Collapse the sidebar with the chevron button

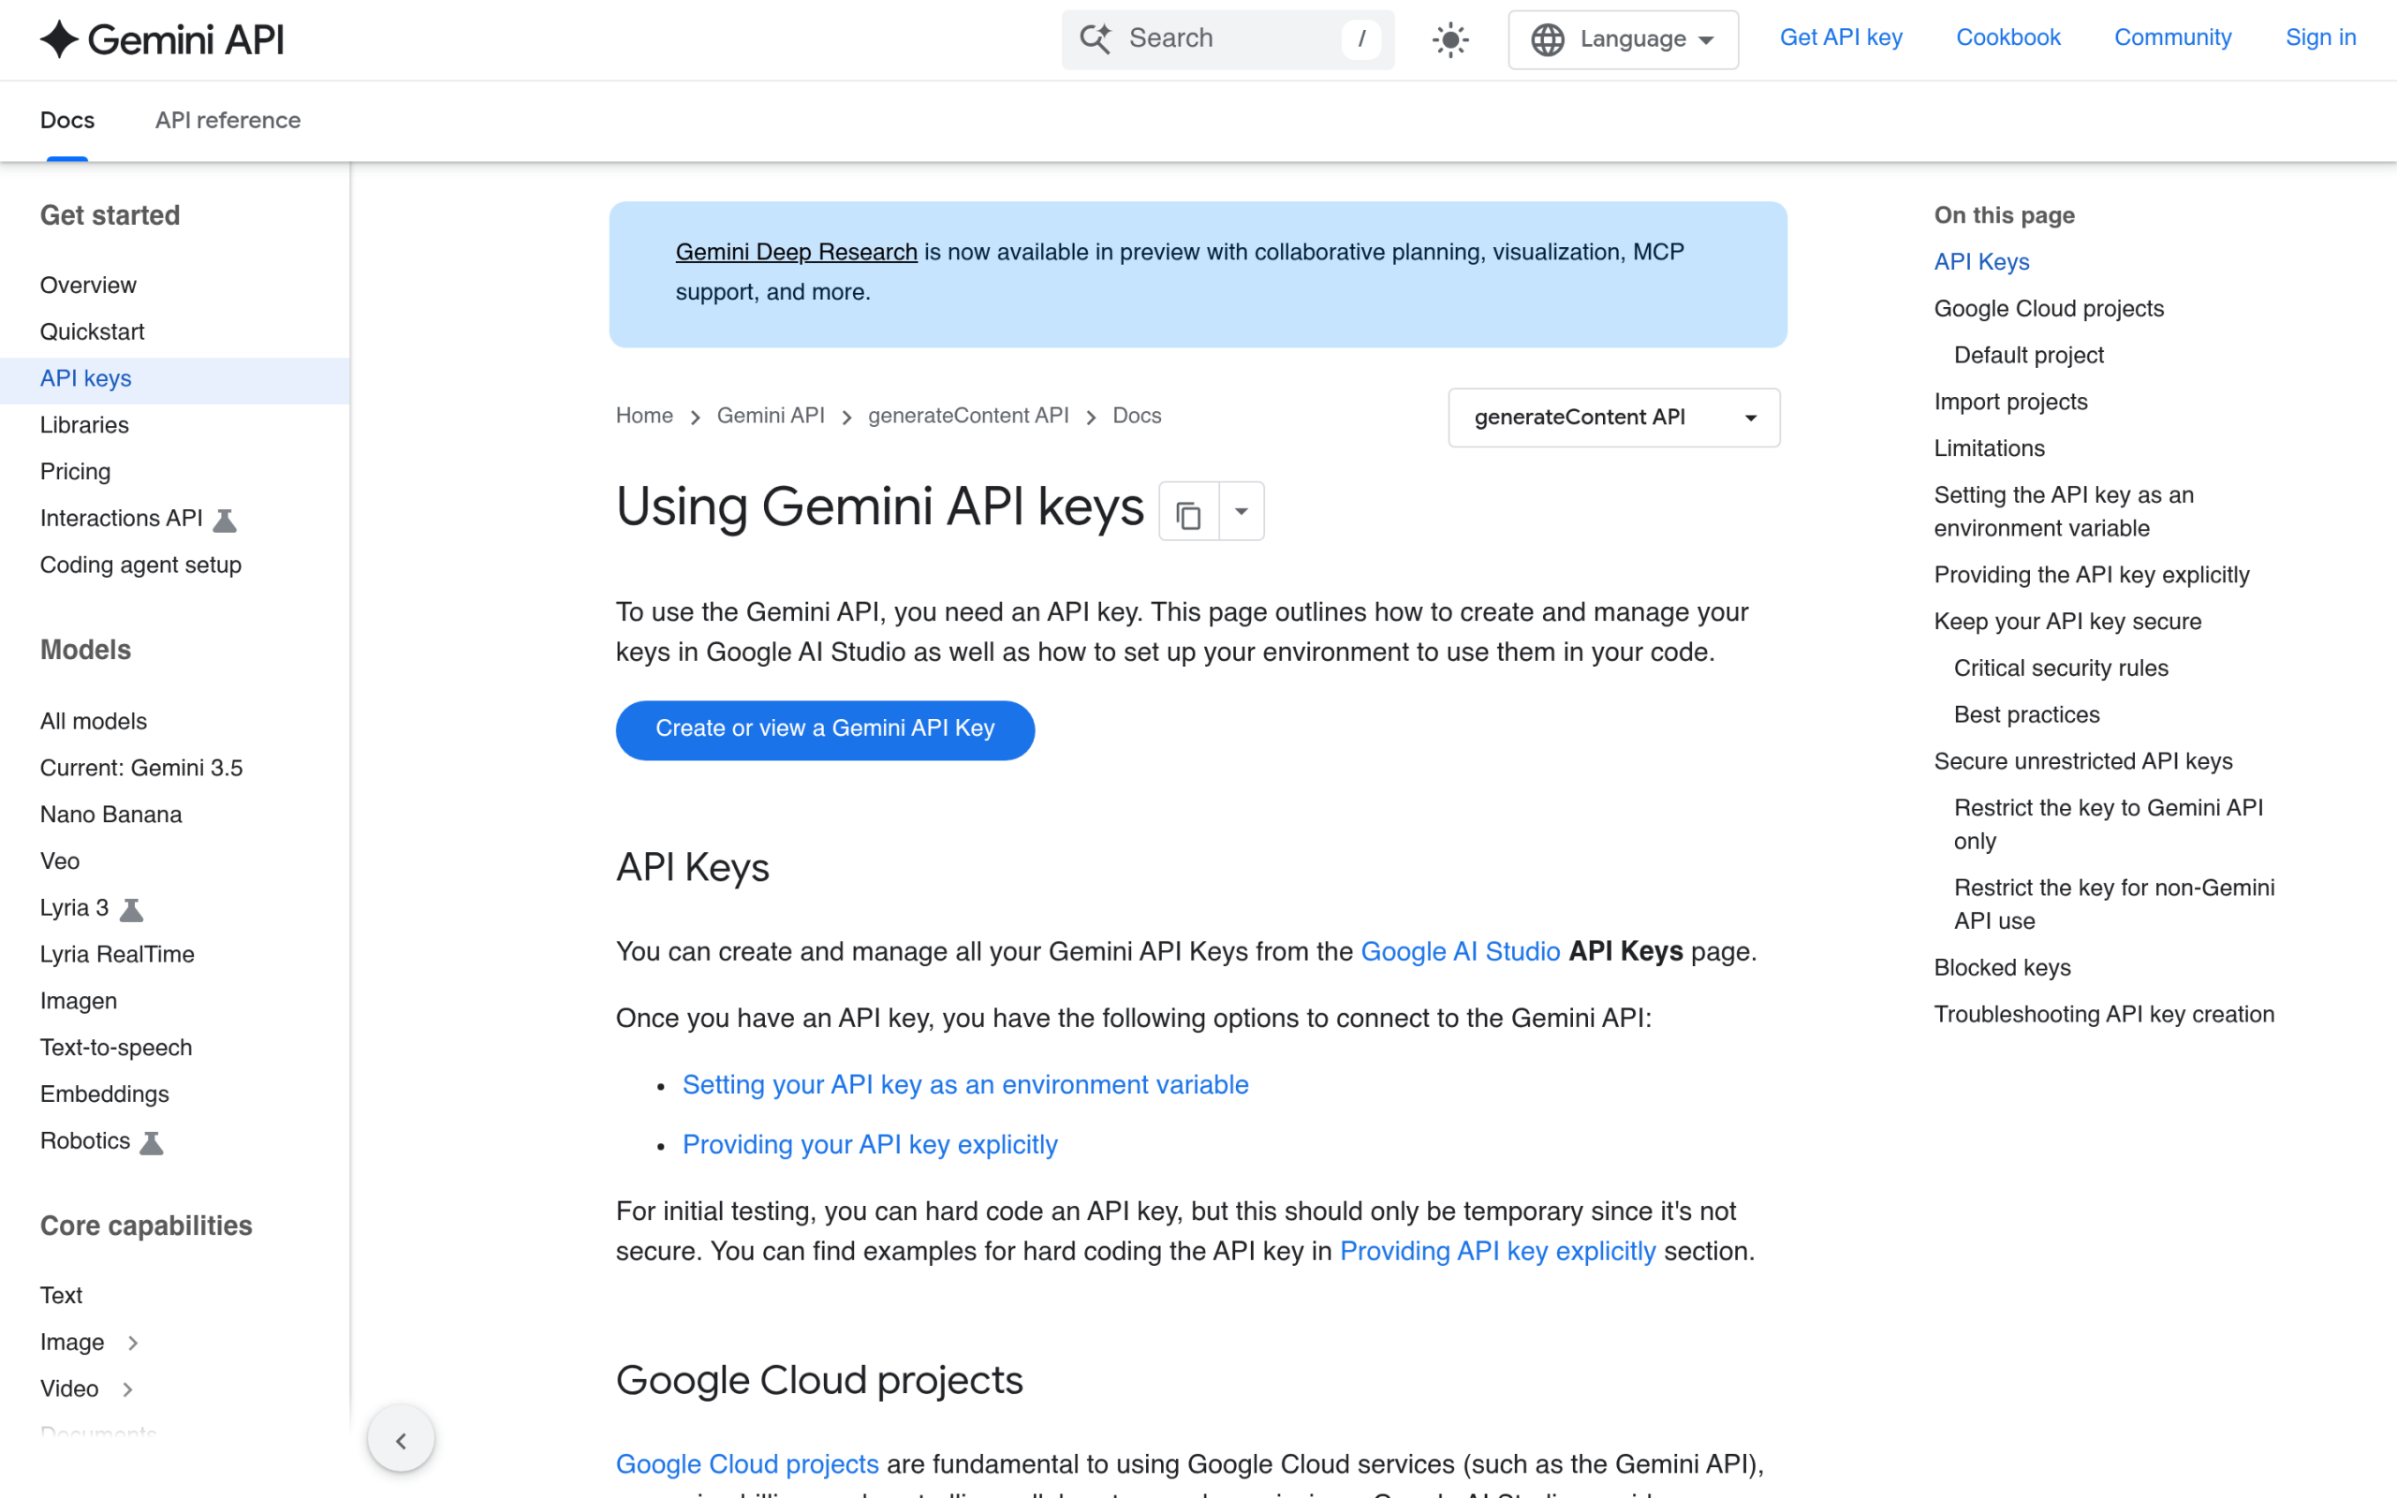coord(401,1440)
